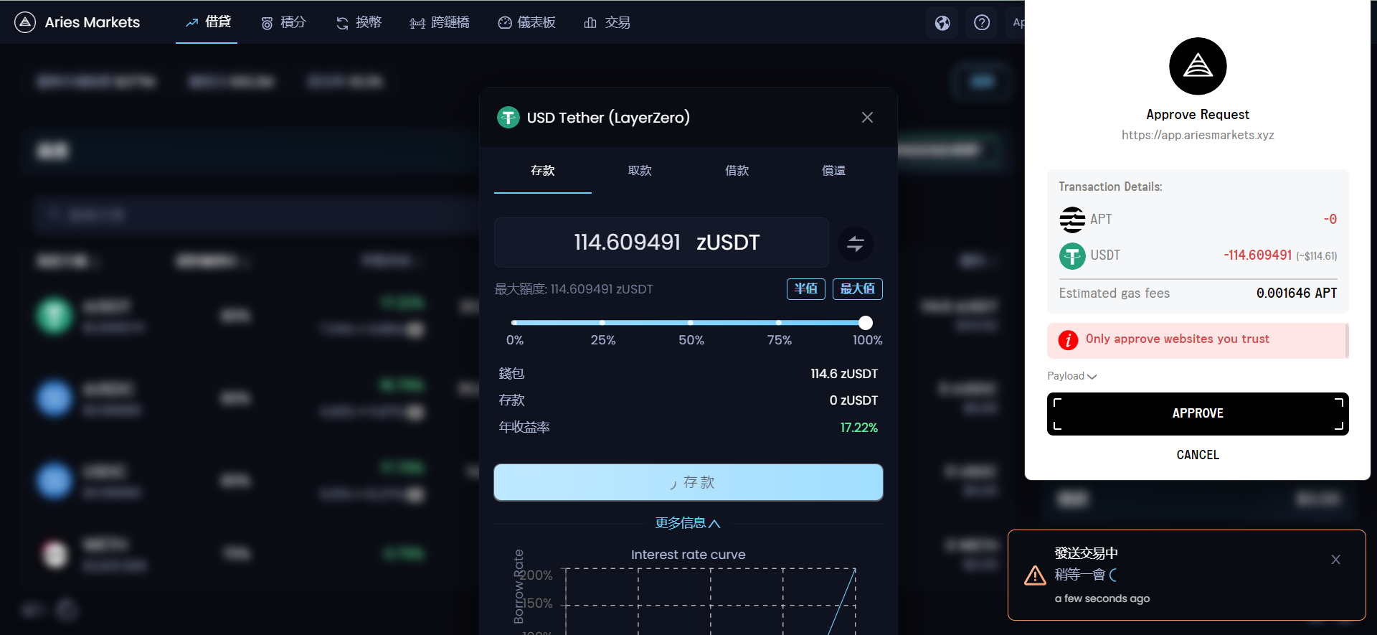The width and height of the screenshot is (1377, 635).
Task: Select the 存款 deposit tab
Action: 543,171
